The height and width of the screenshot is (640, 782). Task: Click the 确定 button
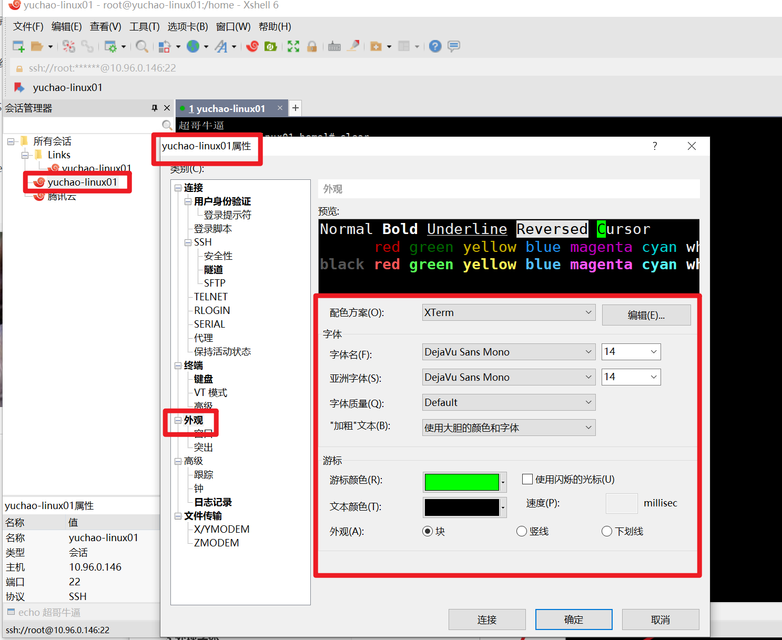[x=573, y=619]
